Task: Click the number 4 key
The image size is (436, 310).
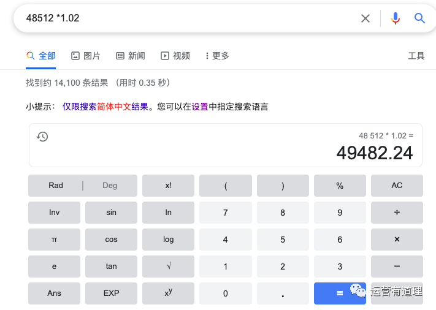Action: pyautogui.click(x=226, y=240)
